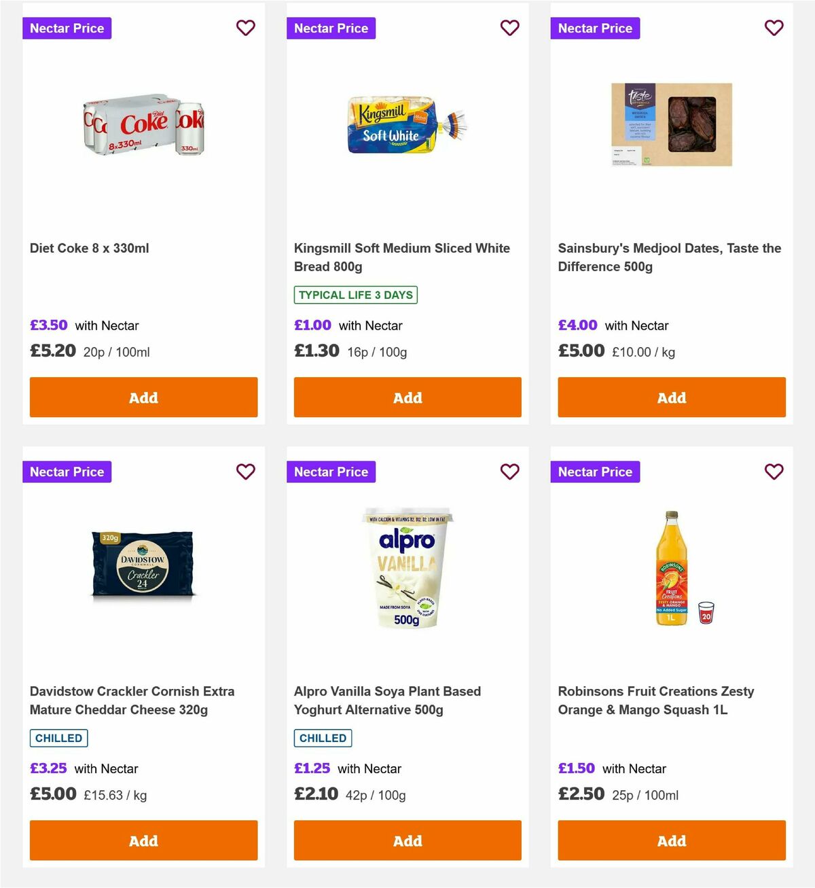Add Diet Coke 8 x 330ml to basket
Viewport: 815px width, 888px height.
click(x=143, y=397)
